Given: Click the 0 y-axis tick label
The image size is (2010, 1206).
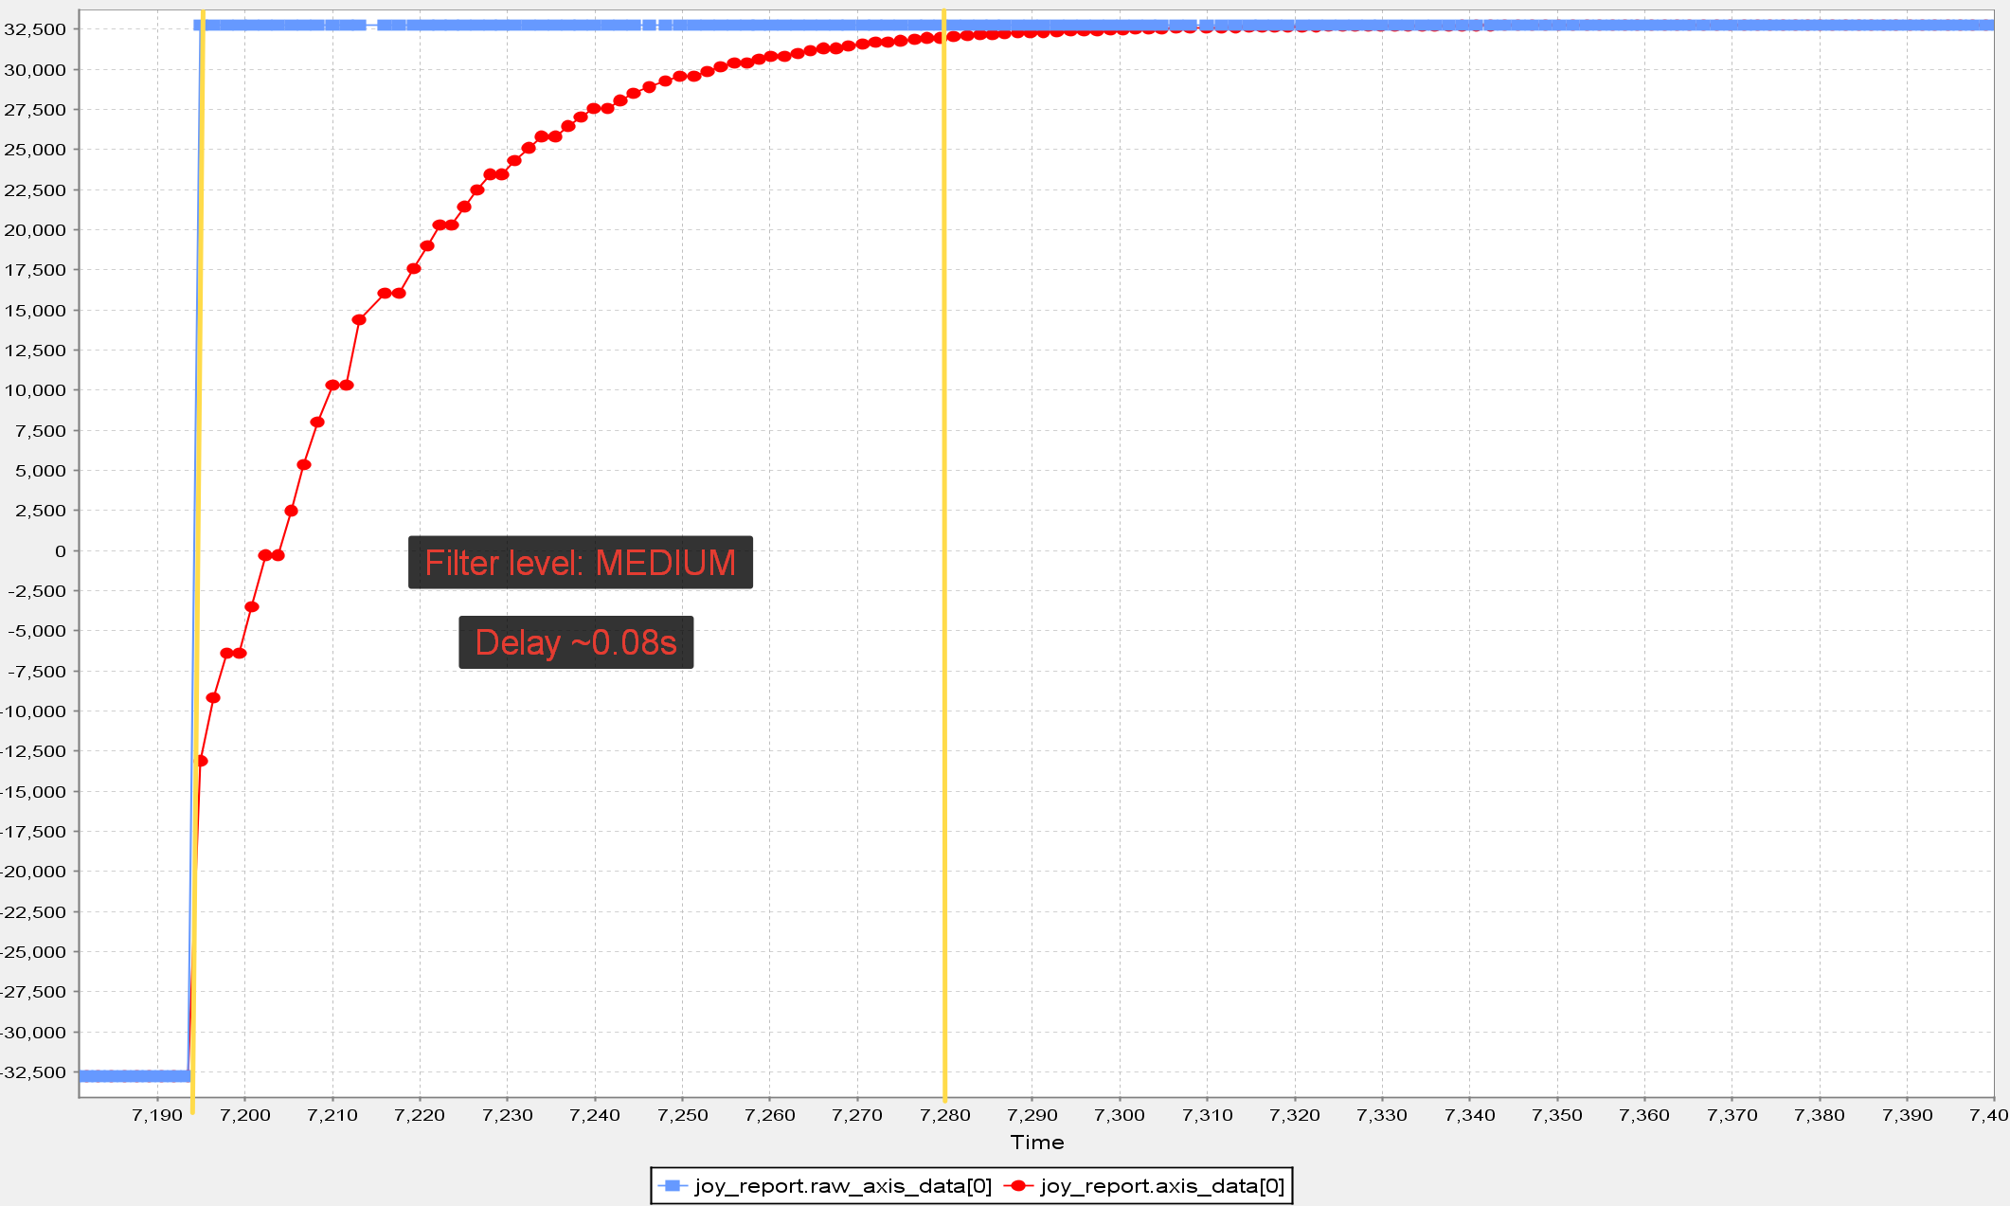Looking at the screenshot, I should [x=61, y=551].
